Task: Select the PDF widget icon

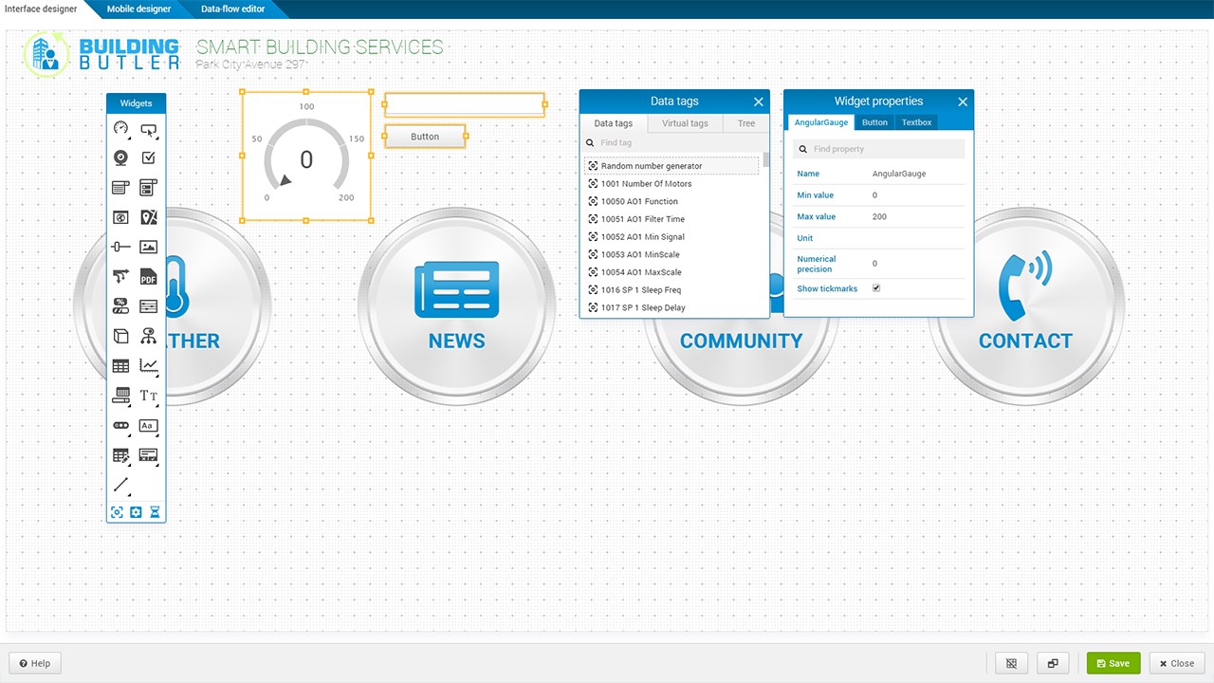Action: (x=148, y=277)
